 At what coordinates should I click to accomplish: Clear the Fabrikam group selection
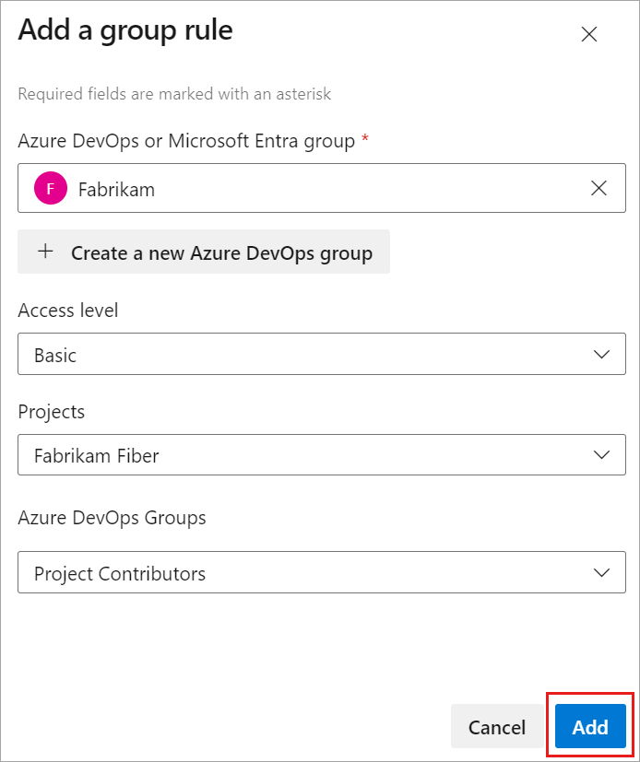[599, 189]
